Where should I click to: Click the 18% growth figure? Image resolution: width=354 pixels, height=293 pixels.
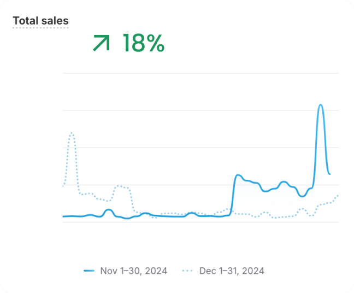pyautogui.click(x=143, y=43)
